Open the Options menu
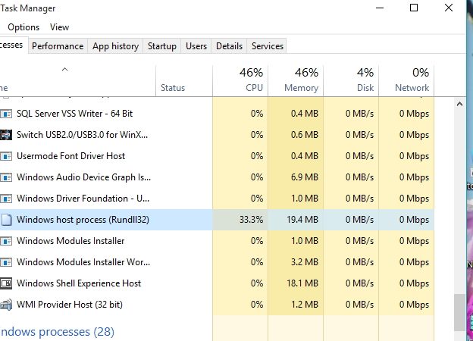This screenshot has height=341, width=473. [23, 27]
